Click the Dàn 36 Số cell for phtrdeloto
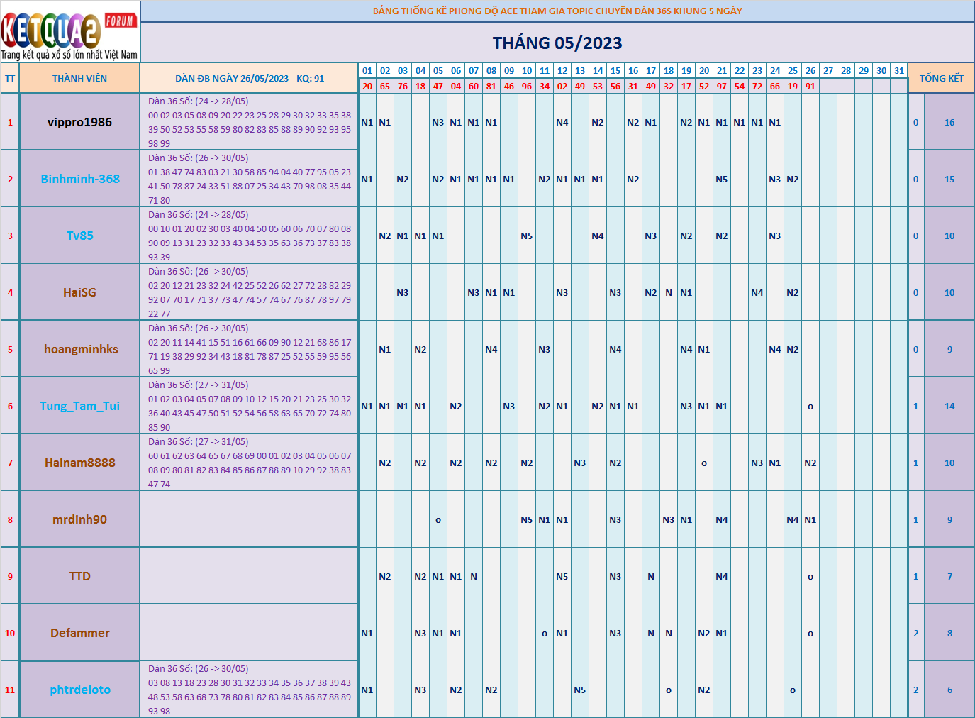Image resolution: width=975 pixels, height=718 pixels. pos(250,690)
